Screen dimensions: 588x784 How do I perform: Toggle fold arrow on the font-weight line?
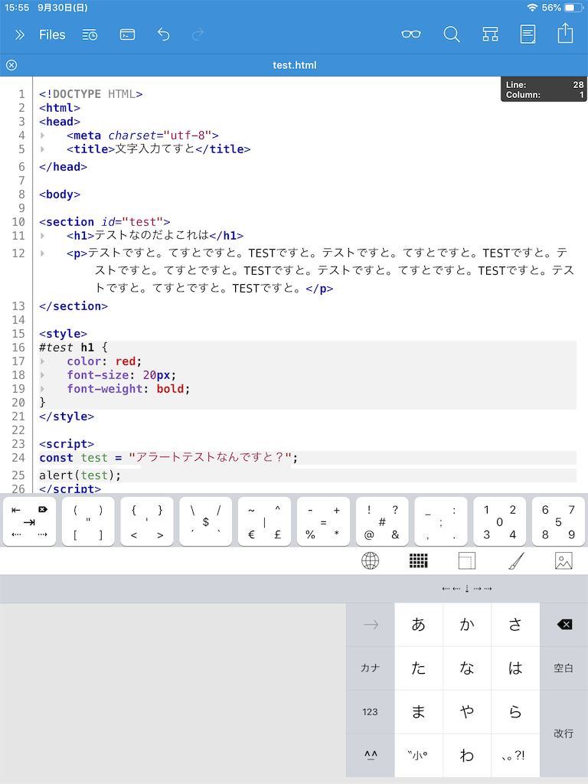[43, 389]
